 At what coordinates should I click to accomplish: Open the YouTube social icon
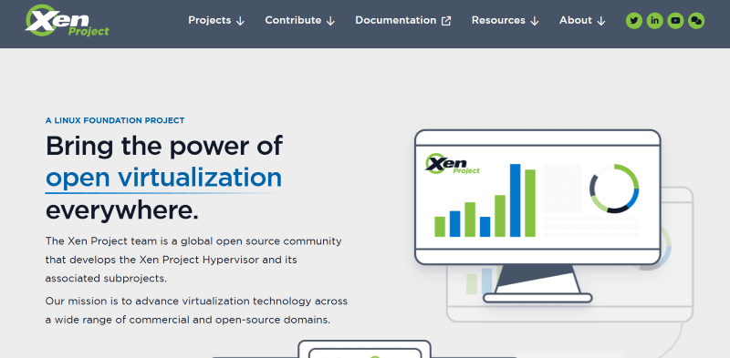click(x=675, y=20)
